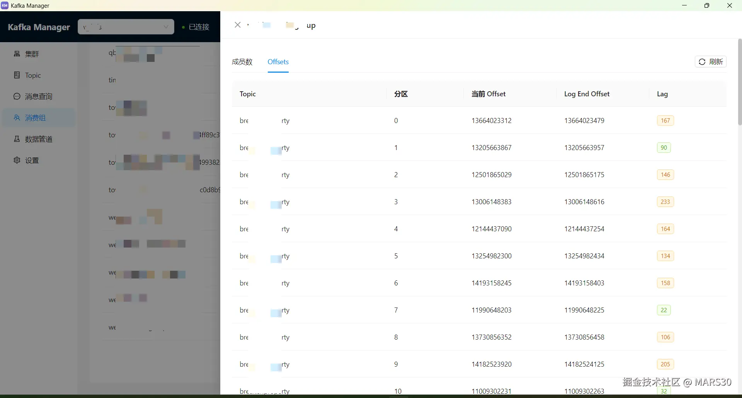Click the 数据管道 pipeline icon
Image resolution: width=742 pixels, height=398 pixels.
pyautogui.click(x=17, y=139)
